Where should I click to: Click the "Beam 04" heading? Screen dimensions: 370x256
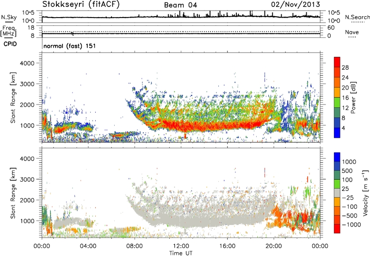[x=180, y=5]
